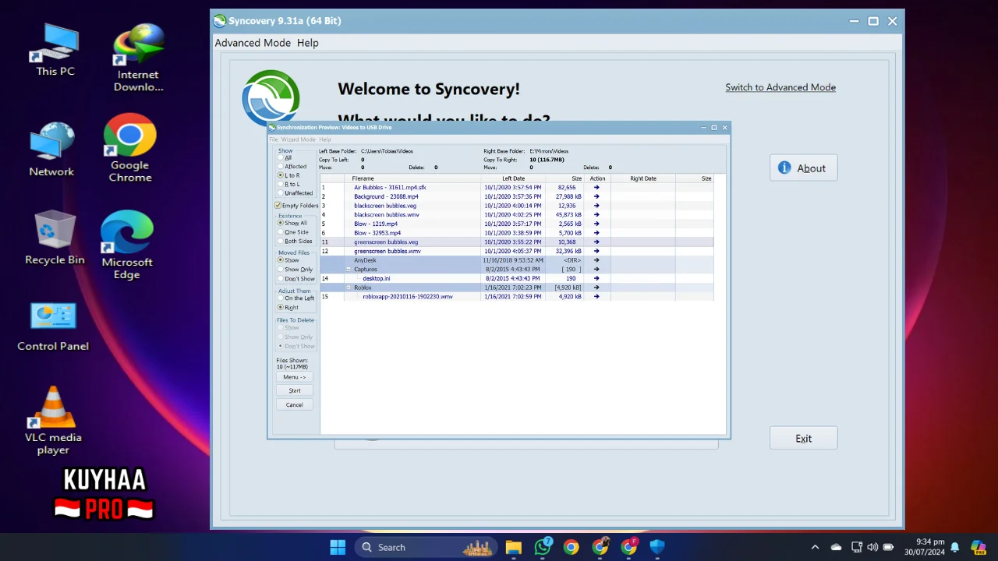Click the clock showing 9:34 pm
The image size is (998, 561).
tap(925, 547)
